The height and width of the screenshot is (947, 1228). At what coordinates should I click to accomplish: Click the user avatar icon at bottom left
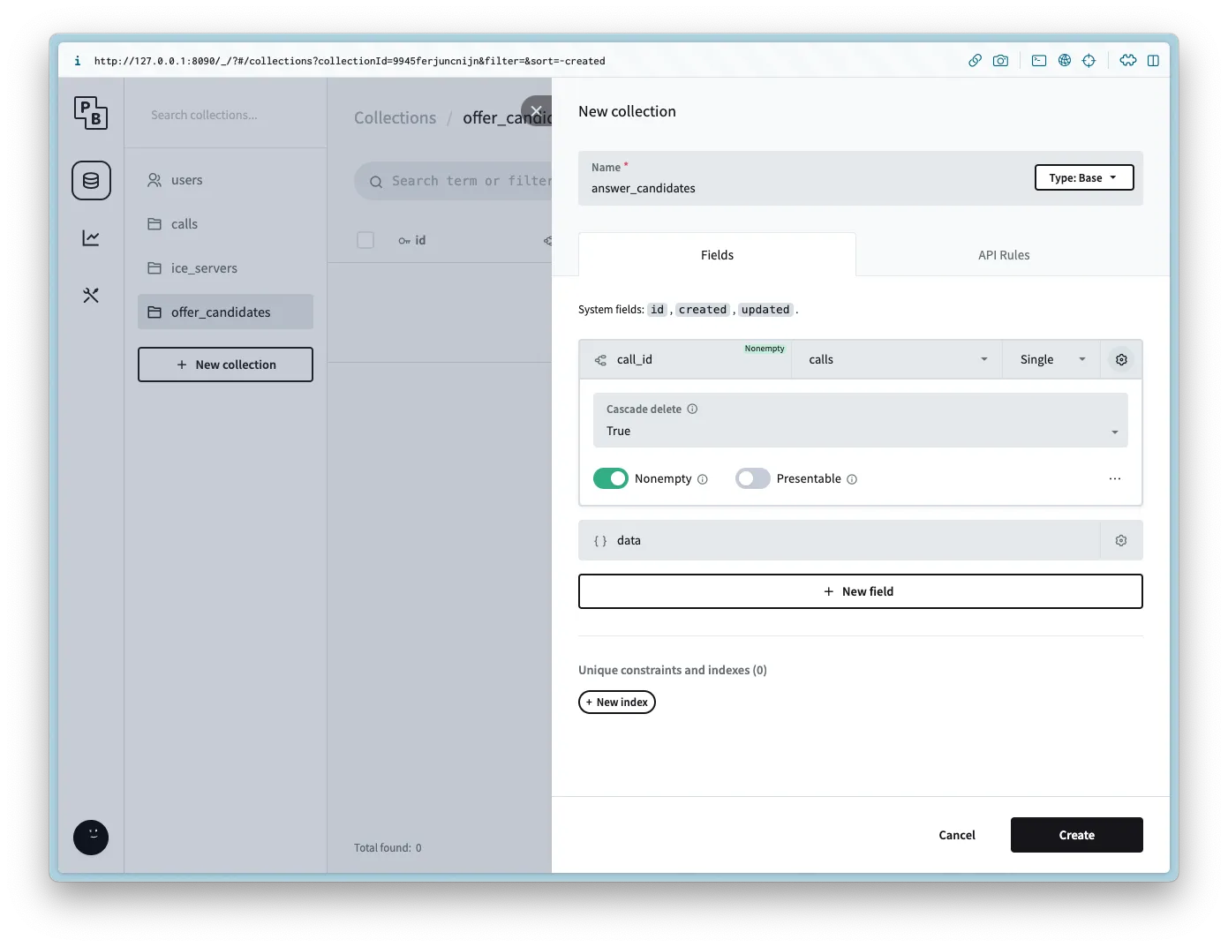(91, 838)
